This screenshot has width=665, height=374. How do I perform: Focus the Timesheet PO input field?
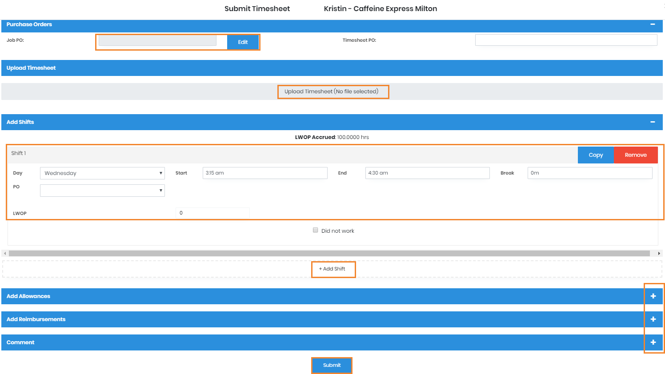click(x=566, y=40)
